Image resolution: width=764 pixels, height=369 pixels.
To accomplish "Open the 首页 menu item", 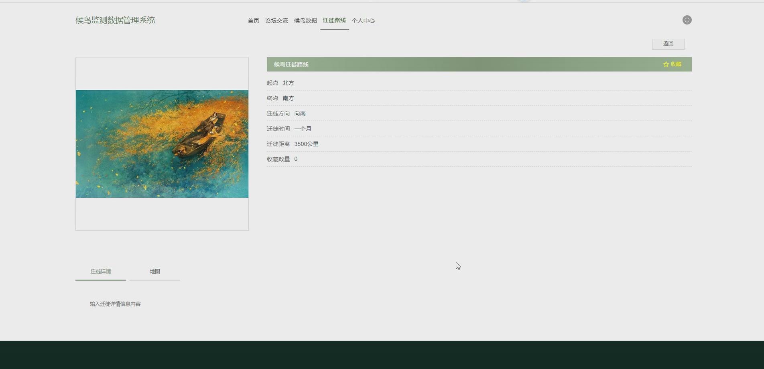I will tap(253, 20).
